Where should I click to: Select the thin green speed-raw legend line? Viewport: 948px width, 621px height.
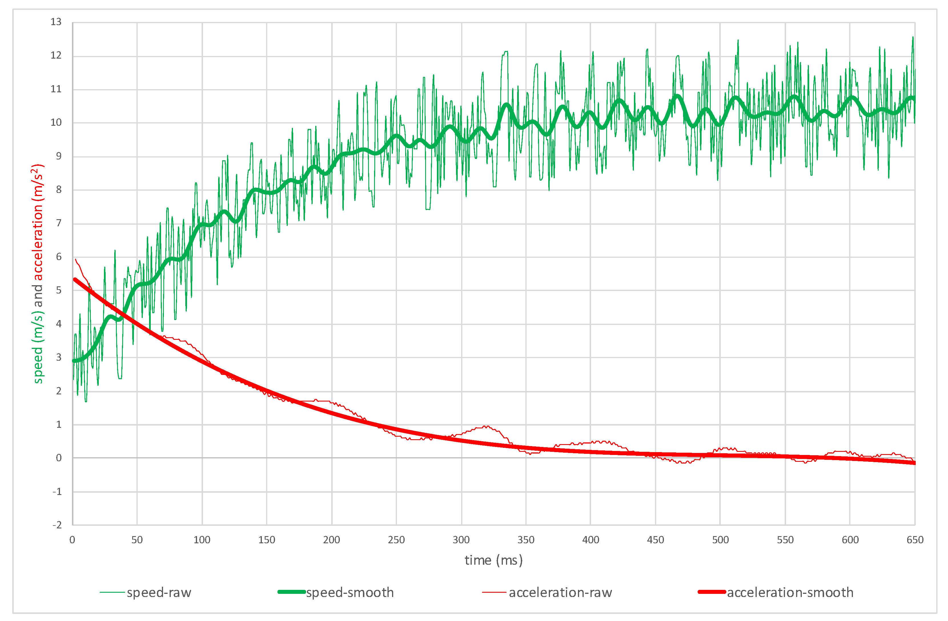112,593
